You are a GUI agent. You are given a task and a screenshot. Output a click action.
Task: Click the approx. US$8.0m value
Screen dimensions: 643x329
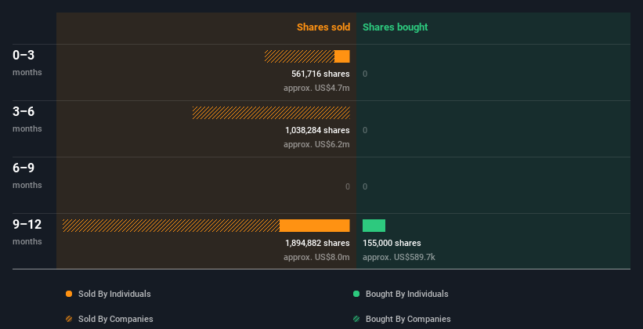click(316, 257)
